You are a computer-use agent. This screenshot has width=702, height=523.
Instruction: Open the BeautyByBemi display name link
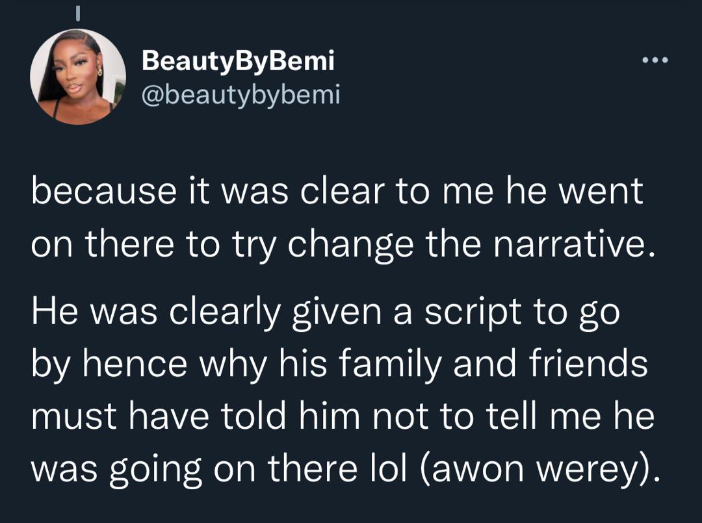coord(238,61)
